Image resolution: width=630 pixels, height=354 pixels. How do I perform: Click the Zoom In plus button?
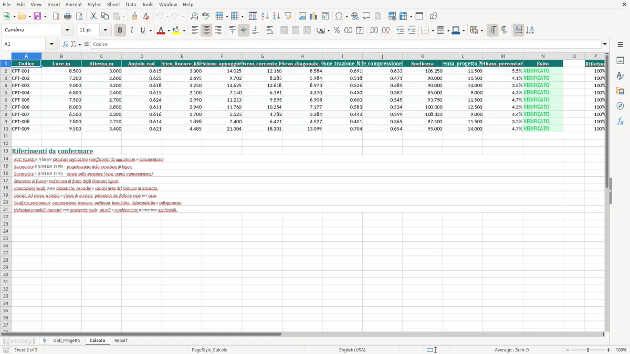click(x=609, y=350)
